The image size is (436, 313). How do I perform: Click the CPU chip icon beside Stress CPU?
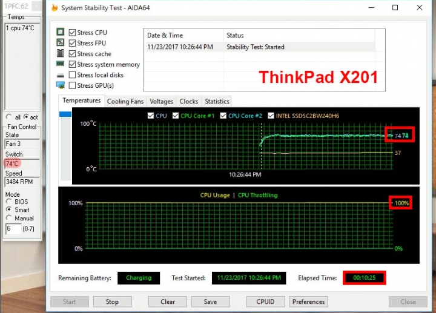click(x=61, y=32)
